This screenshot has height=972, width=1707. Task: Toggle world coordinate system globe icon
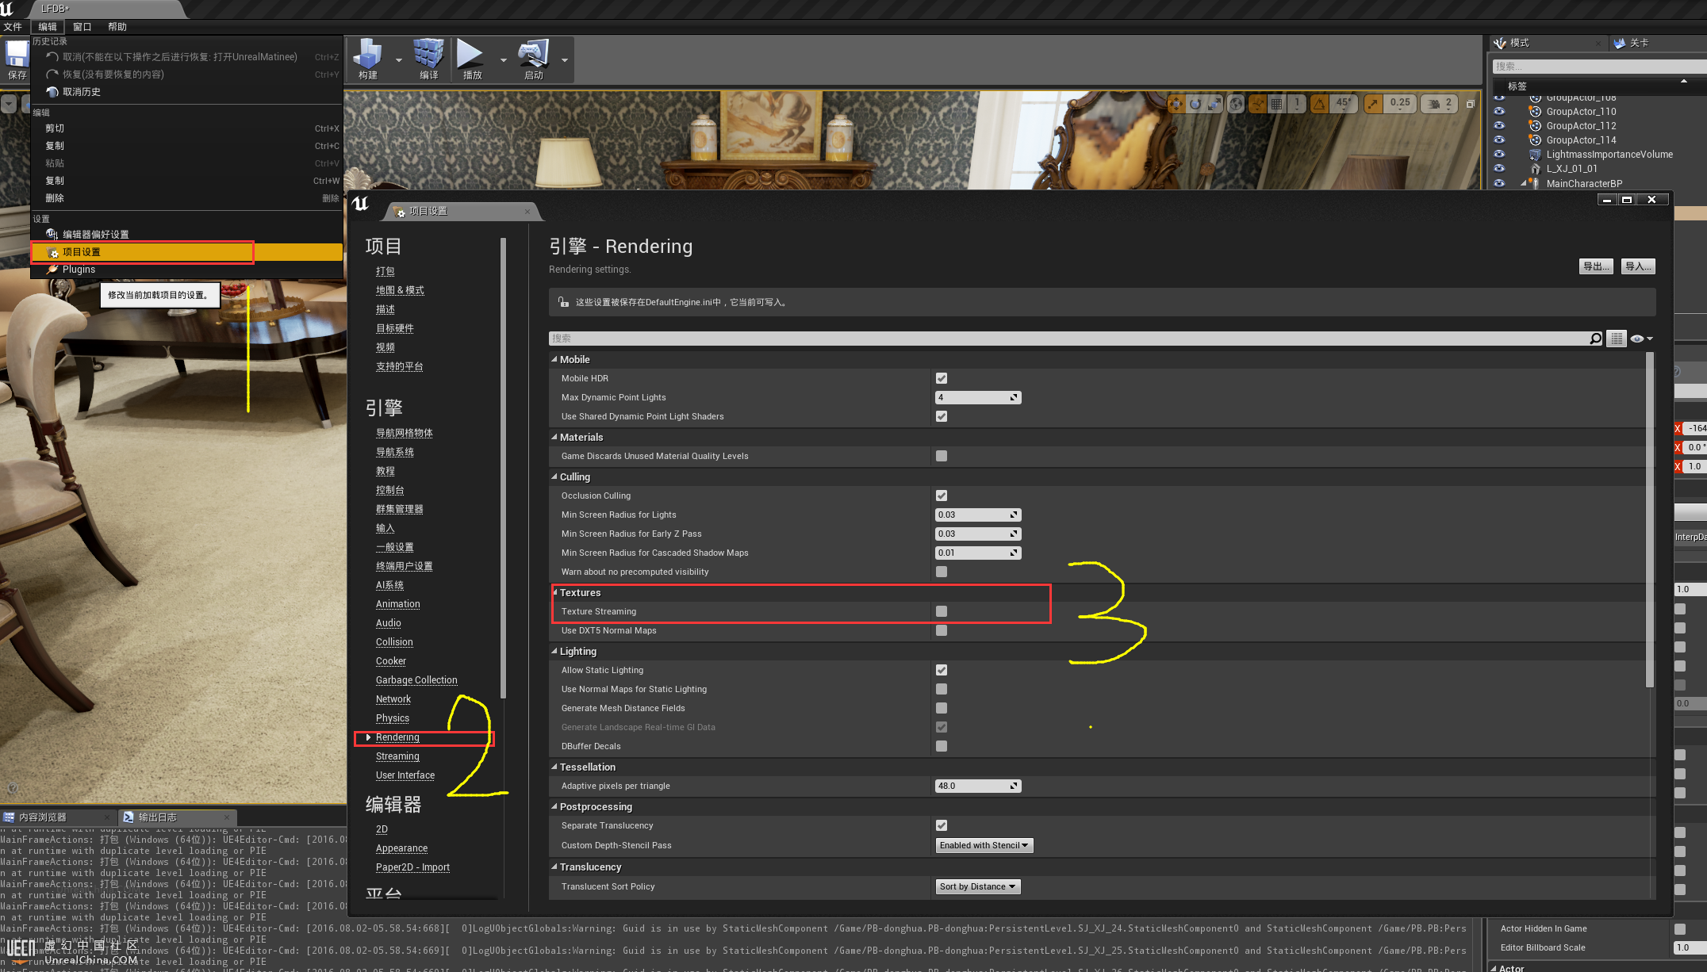(x=1236, y=104)
